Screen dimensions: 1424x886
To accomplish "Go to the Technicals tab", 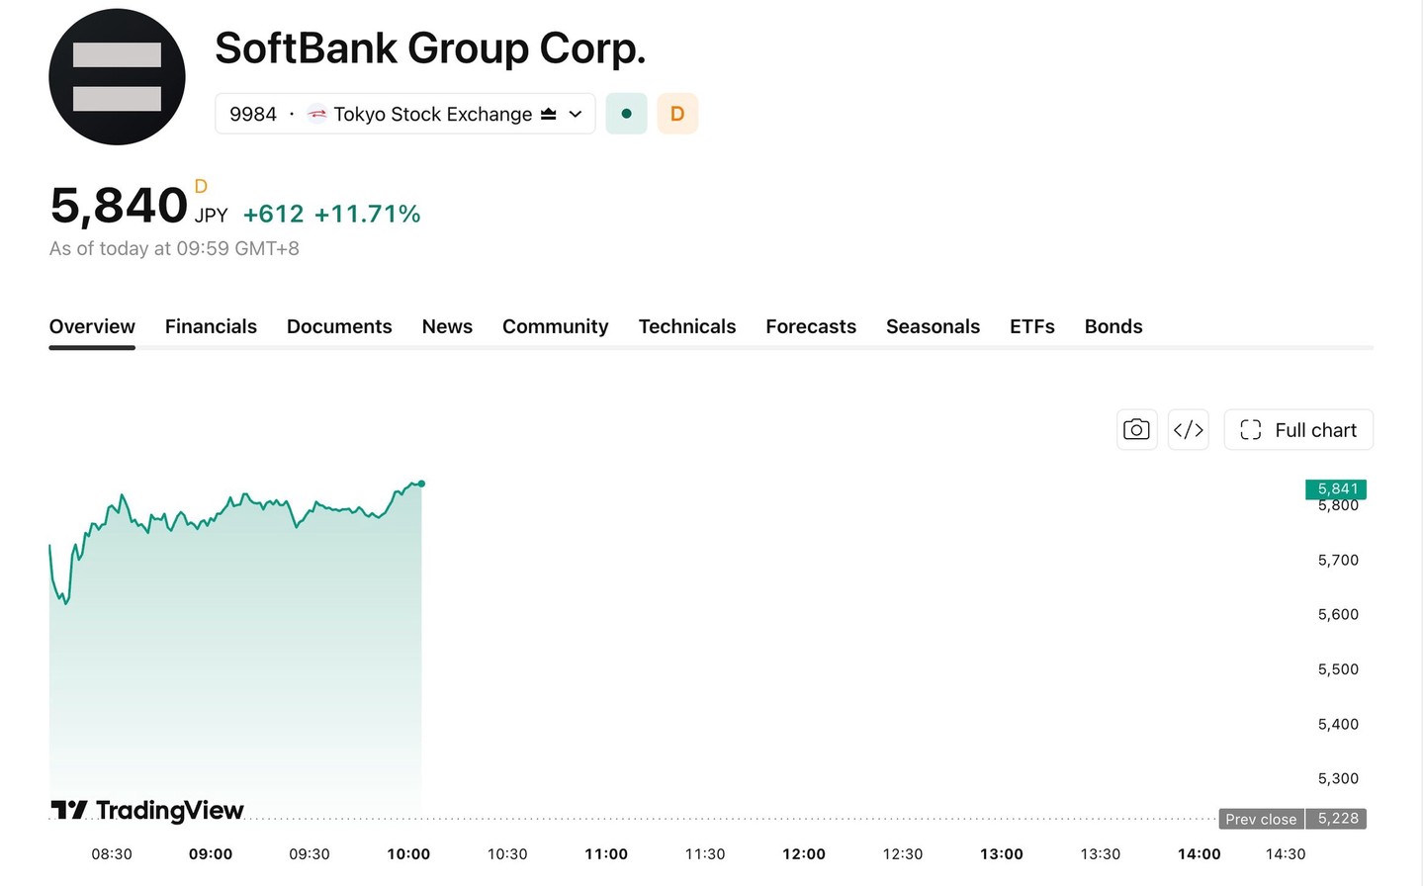I will point(687,326).
